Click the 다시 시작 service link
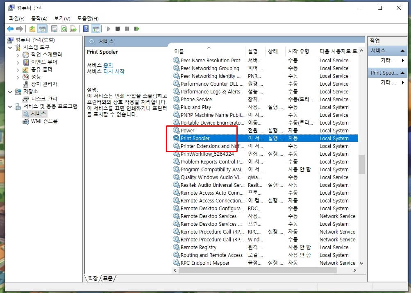This screenshot has height=293, width=411. (x=114, y=71)
